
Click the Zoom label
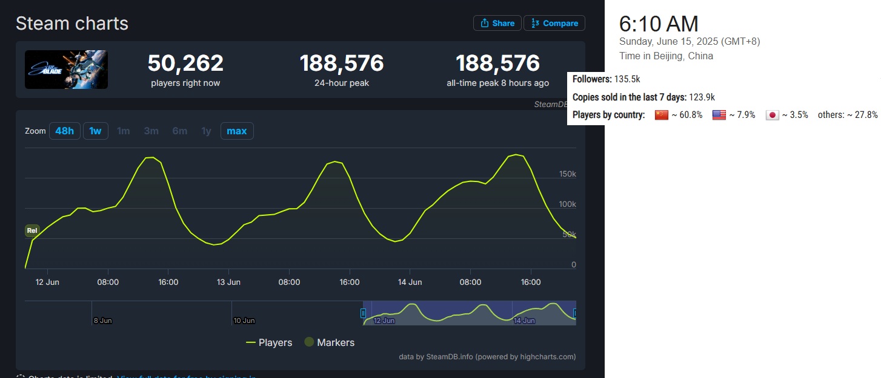(35, 131)
